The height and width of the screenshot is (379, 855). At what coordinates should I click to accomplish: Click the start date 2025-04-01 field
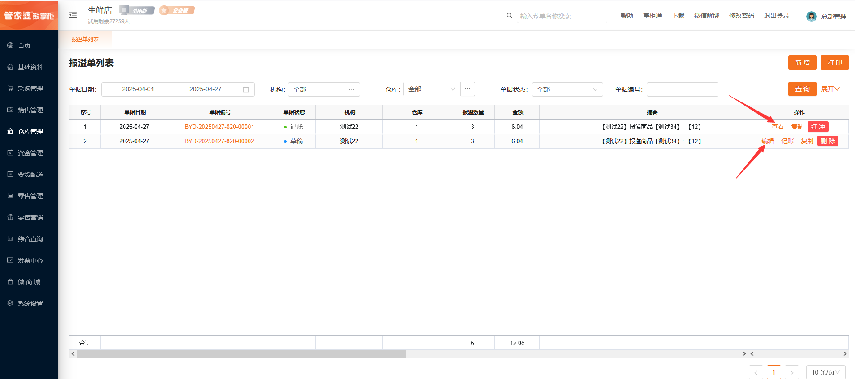click(x=138, y=89)
